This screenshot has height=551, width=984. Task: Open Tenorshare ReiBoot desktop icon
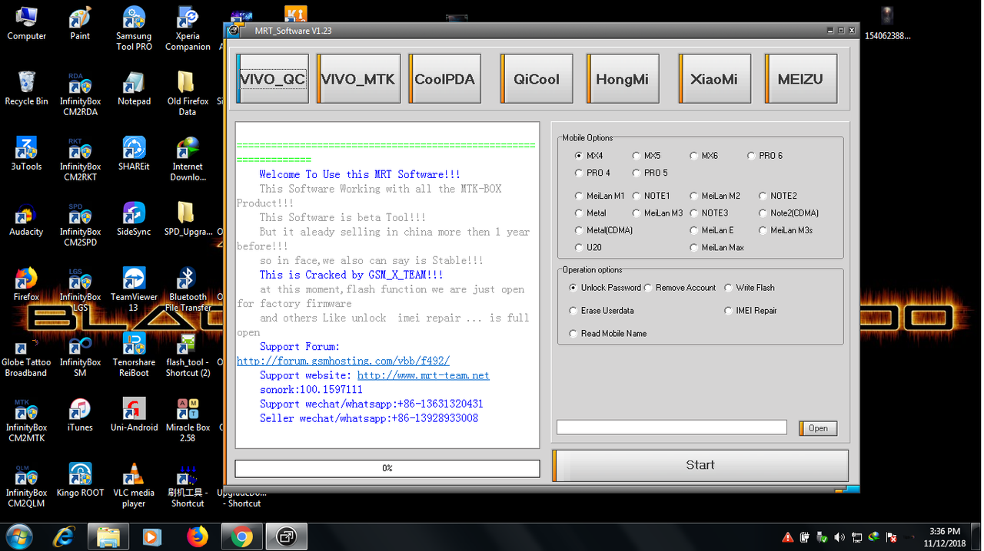coord(134,355)
